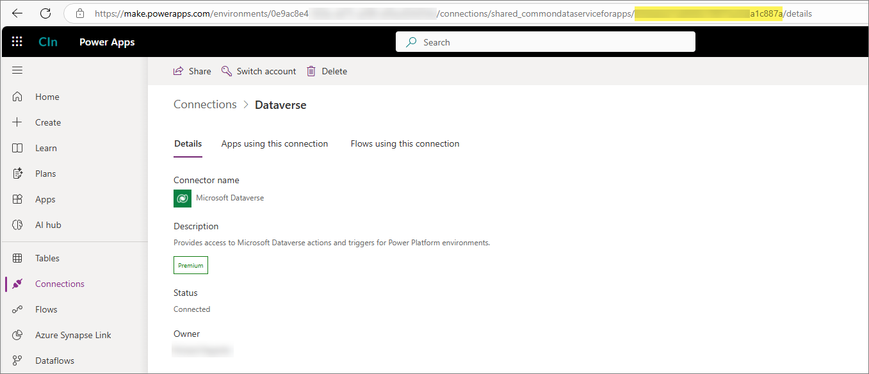Image resolution: width=869 pixels, height=374 pixels.
Task: Click the Home icon in sidebar
Action: click(17, 97)
